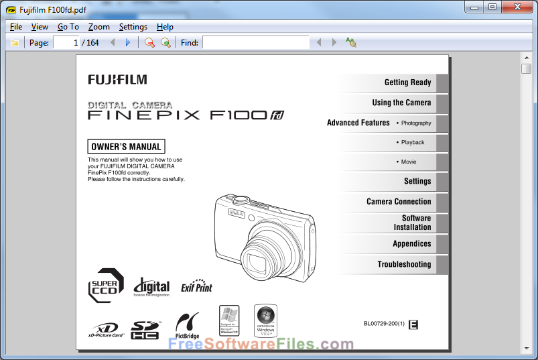Click the boxed E language mark
This screenshot has height=360, width=538.
413,324
